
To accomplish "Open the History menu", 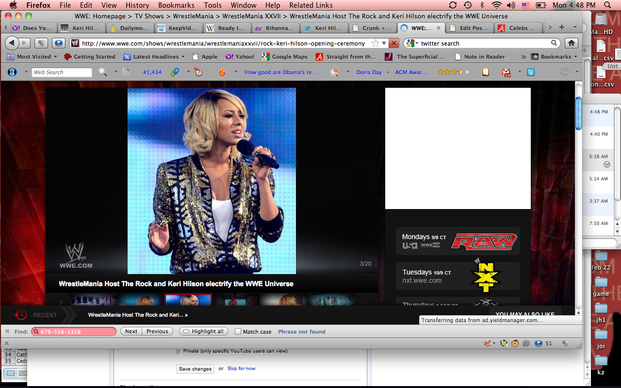I will [x=137, y=5].
